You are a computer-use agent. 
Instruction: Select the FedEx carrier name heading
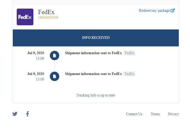coord(46,12)
